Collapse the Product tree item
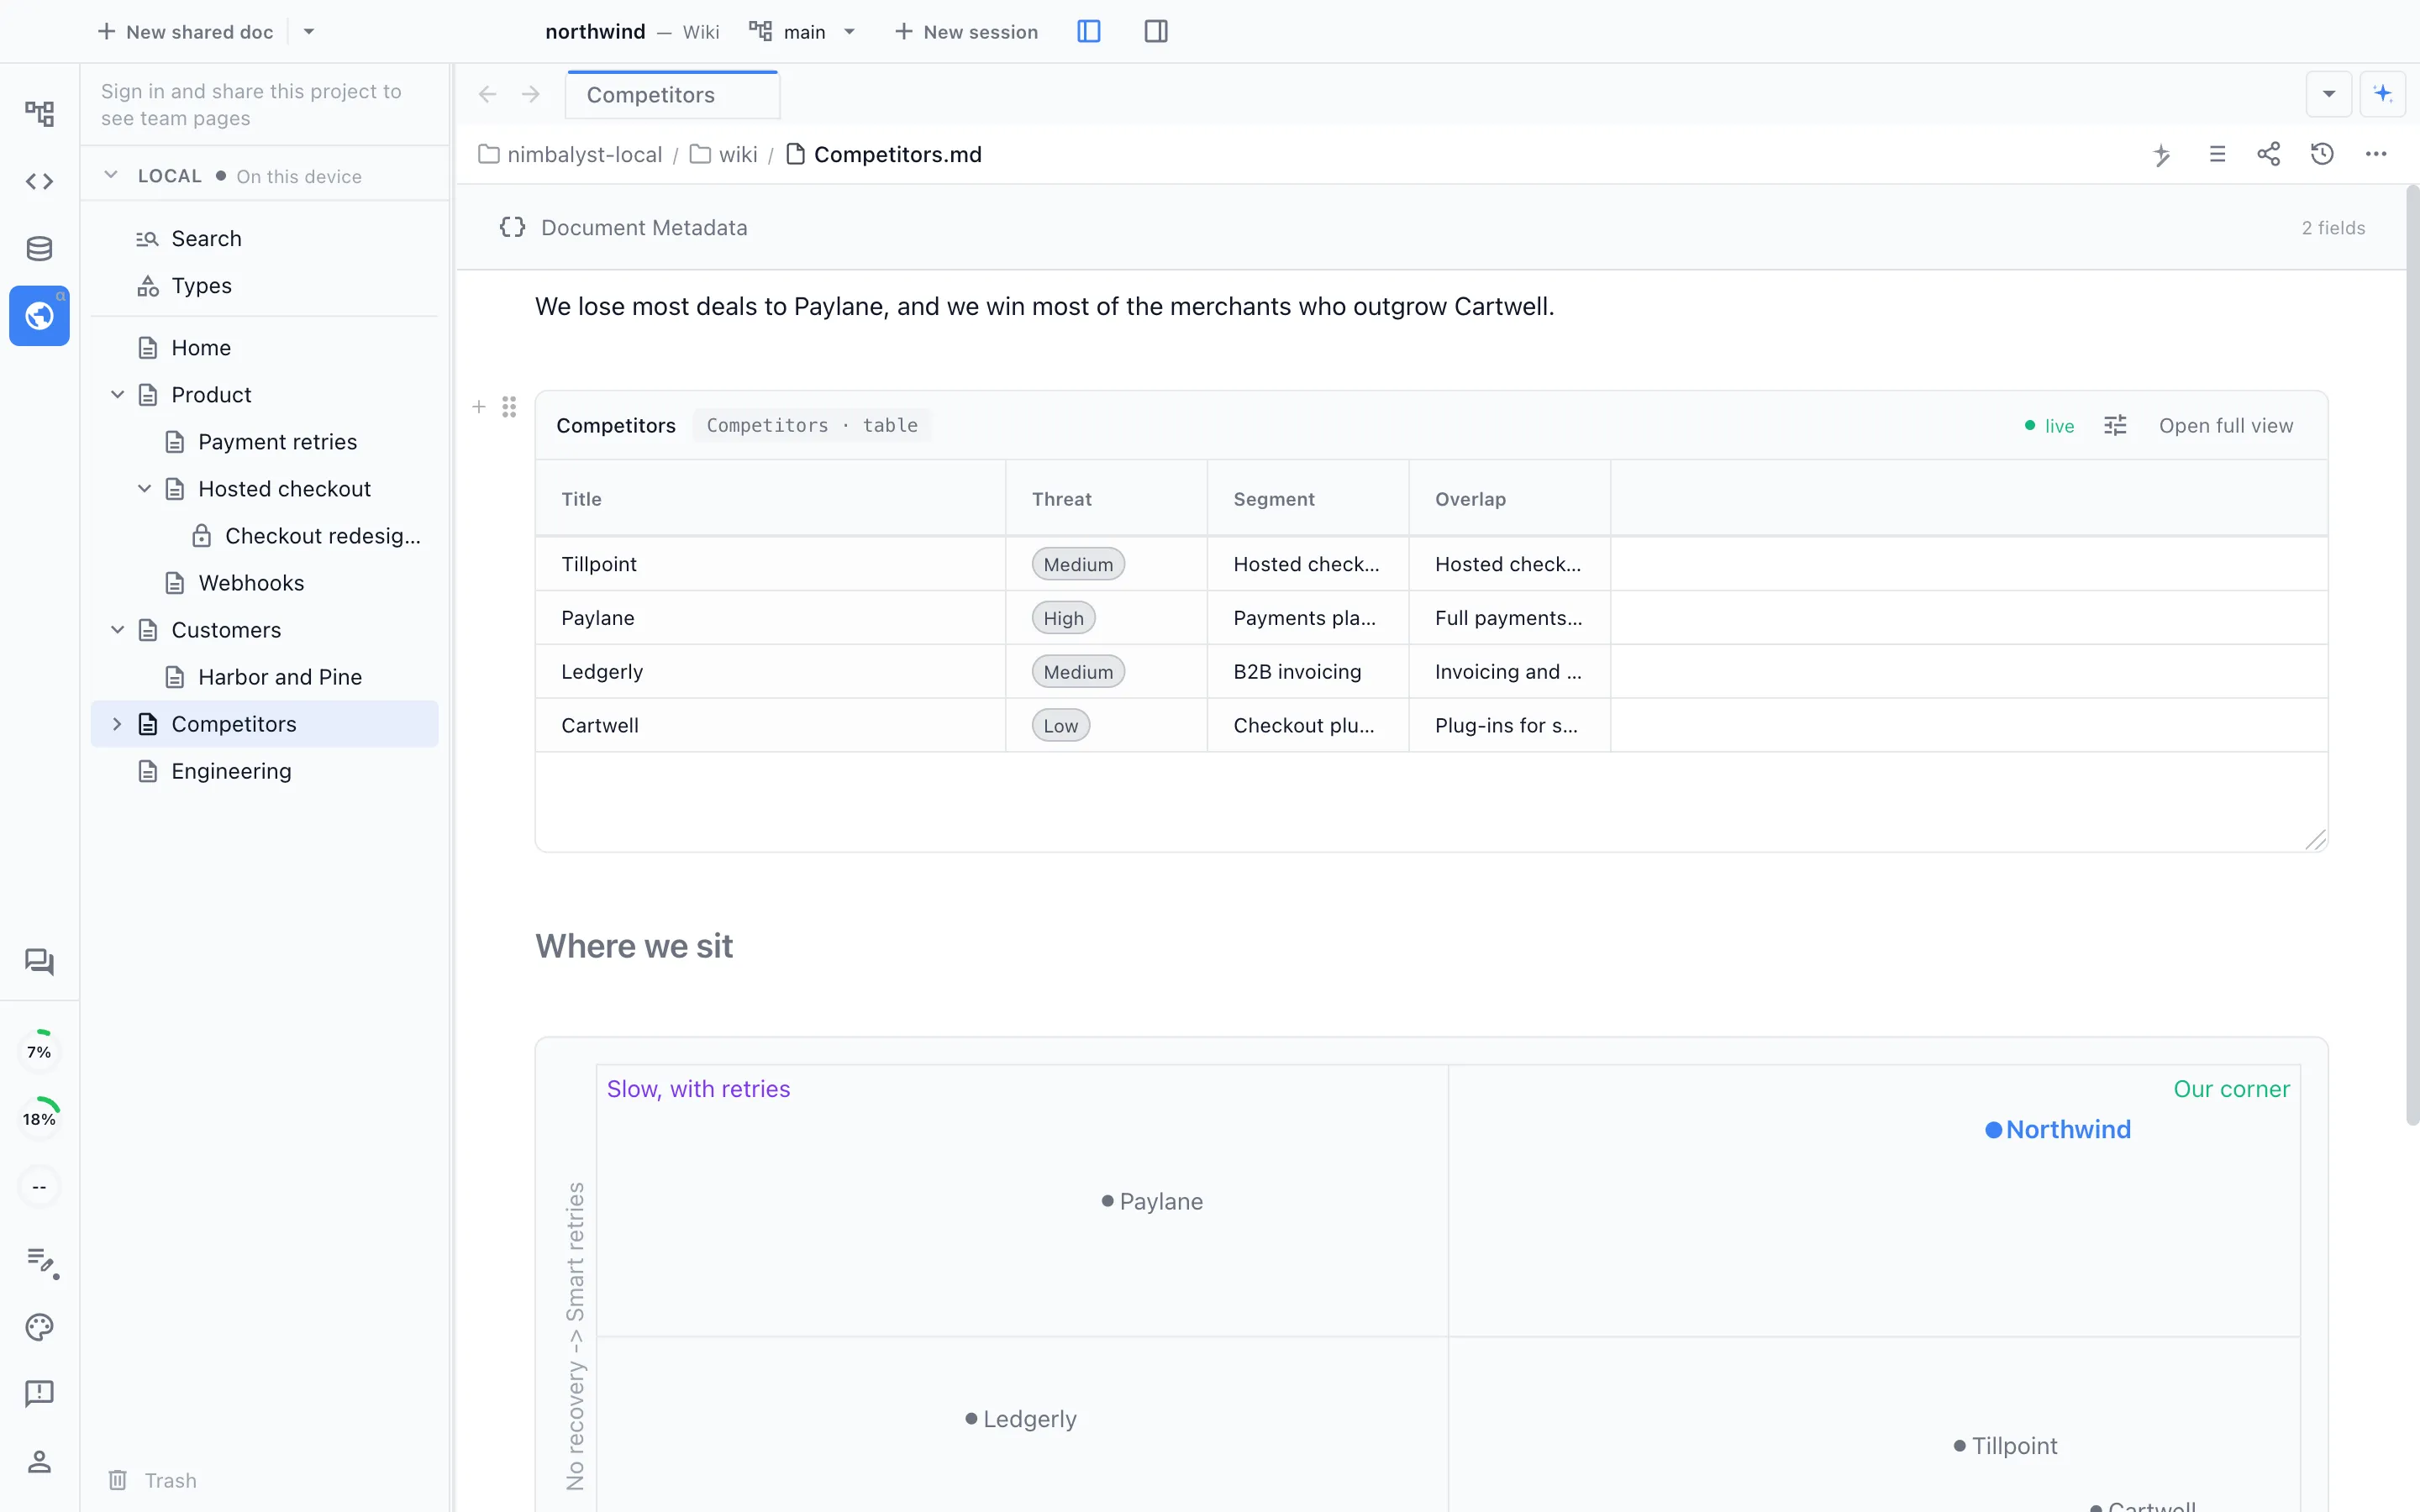The height and width of the screenshot is (1512, 2420). point(117,395)
